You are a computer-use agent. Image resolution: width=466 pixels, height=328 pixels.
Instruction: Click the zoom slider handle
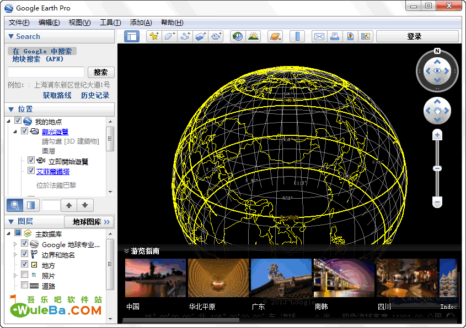[437, 168]
